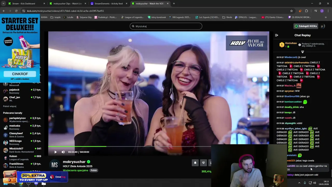Expand the chat leaderboard arrow

pos(302,52)
